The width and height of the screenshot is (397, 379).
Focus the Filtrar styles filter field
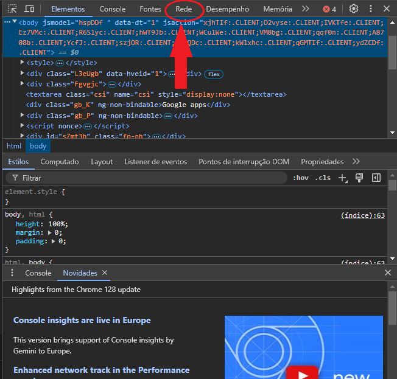(x=147, y=178)
